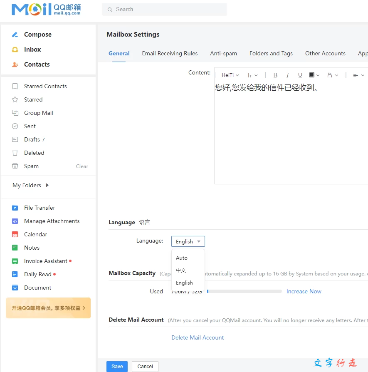Open the Folders and Tags tab
This screenshot has height=372, width=368.
point(271,53)
